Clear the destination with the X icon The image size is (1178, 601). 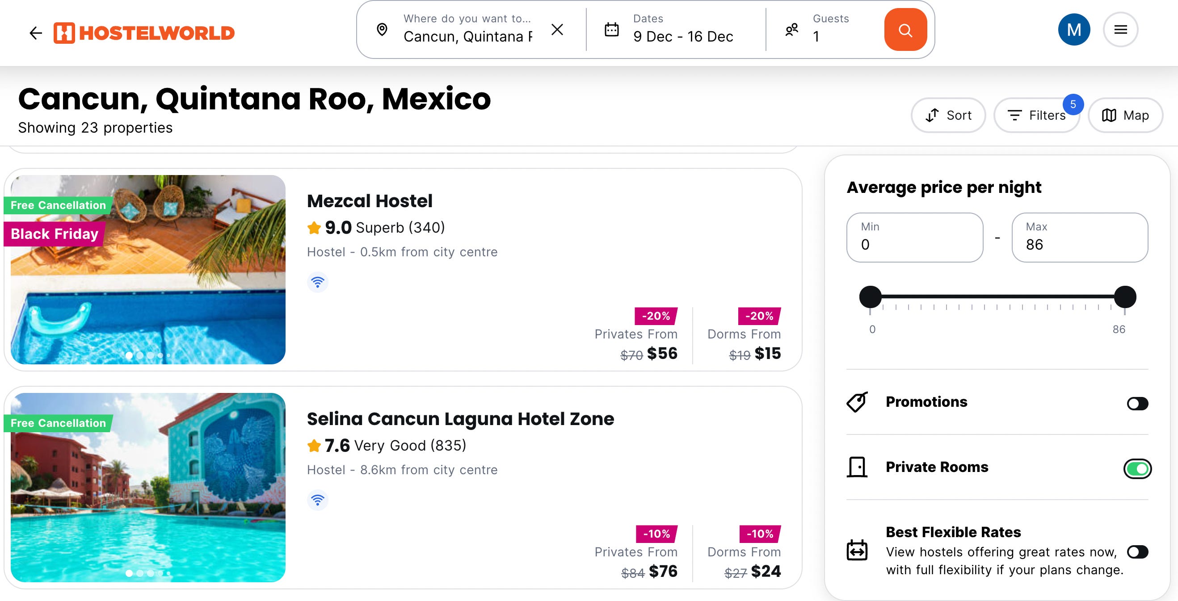point(557,30)
